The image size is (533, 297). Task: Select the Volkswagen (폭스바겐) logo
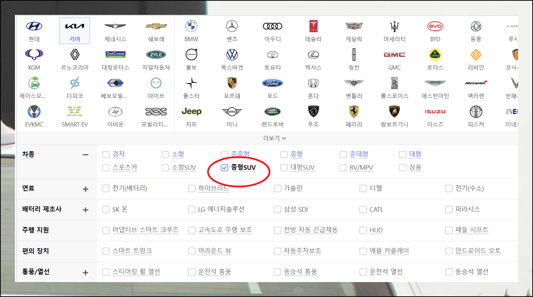pos(232,54)
